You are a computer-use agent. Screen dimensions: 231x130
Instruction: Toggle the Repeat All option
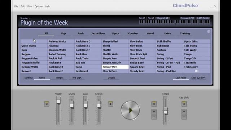click(x=162, y=18)
